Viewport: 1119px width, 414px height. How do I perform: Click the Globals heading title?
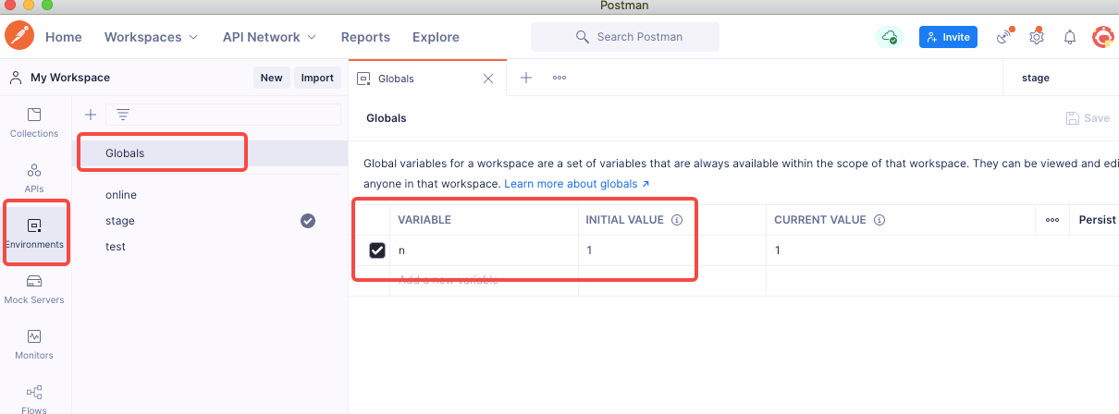pos(387,118)
